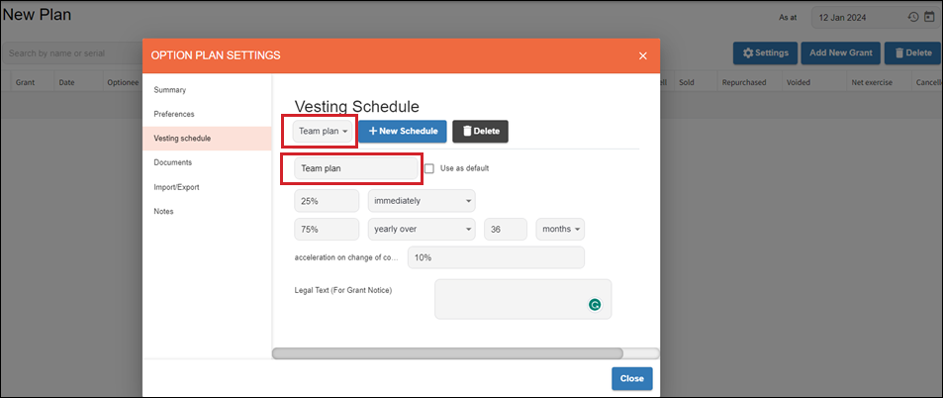Screen dimensions: 943x398
Task: Expand the Team plan schedule dropdown
Action: point(325,131)
